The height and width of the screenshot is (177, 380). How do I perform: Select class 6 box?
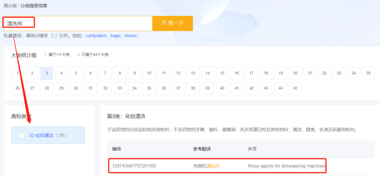pos(91,73)
